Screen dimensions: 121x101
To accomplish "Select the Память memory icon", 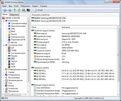I will tap(9, 56).
